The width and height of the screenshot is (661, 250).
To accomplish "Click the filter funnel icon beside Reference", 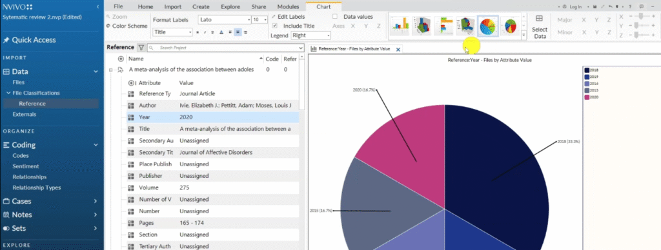I will (141, 48).
